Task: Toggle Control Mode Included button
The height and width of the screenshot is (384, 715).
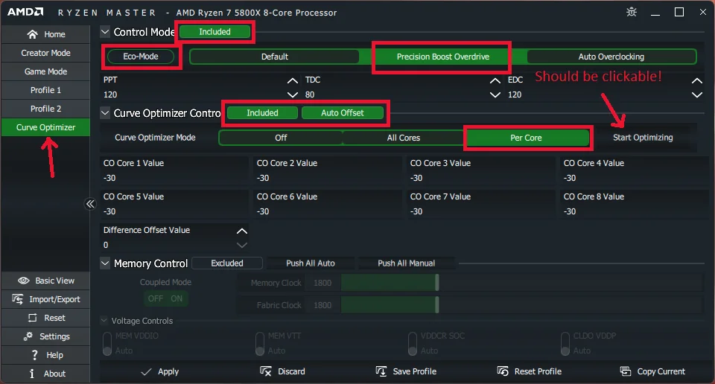Action: point(214,32)
